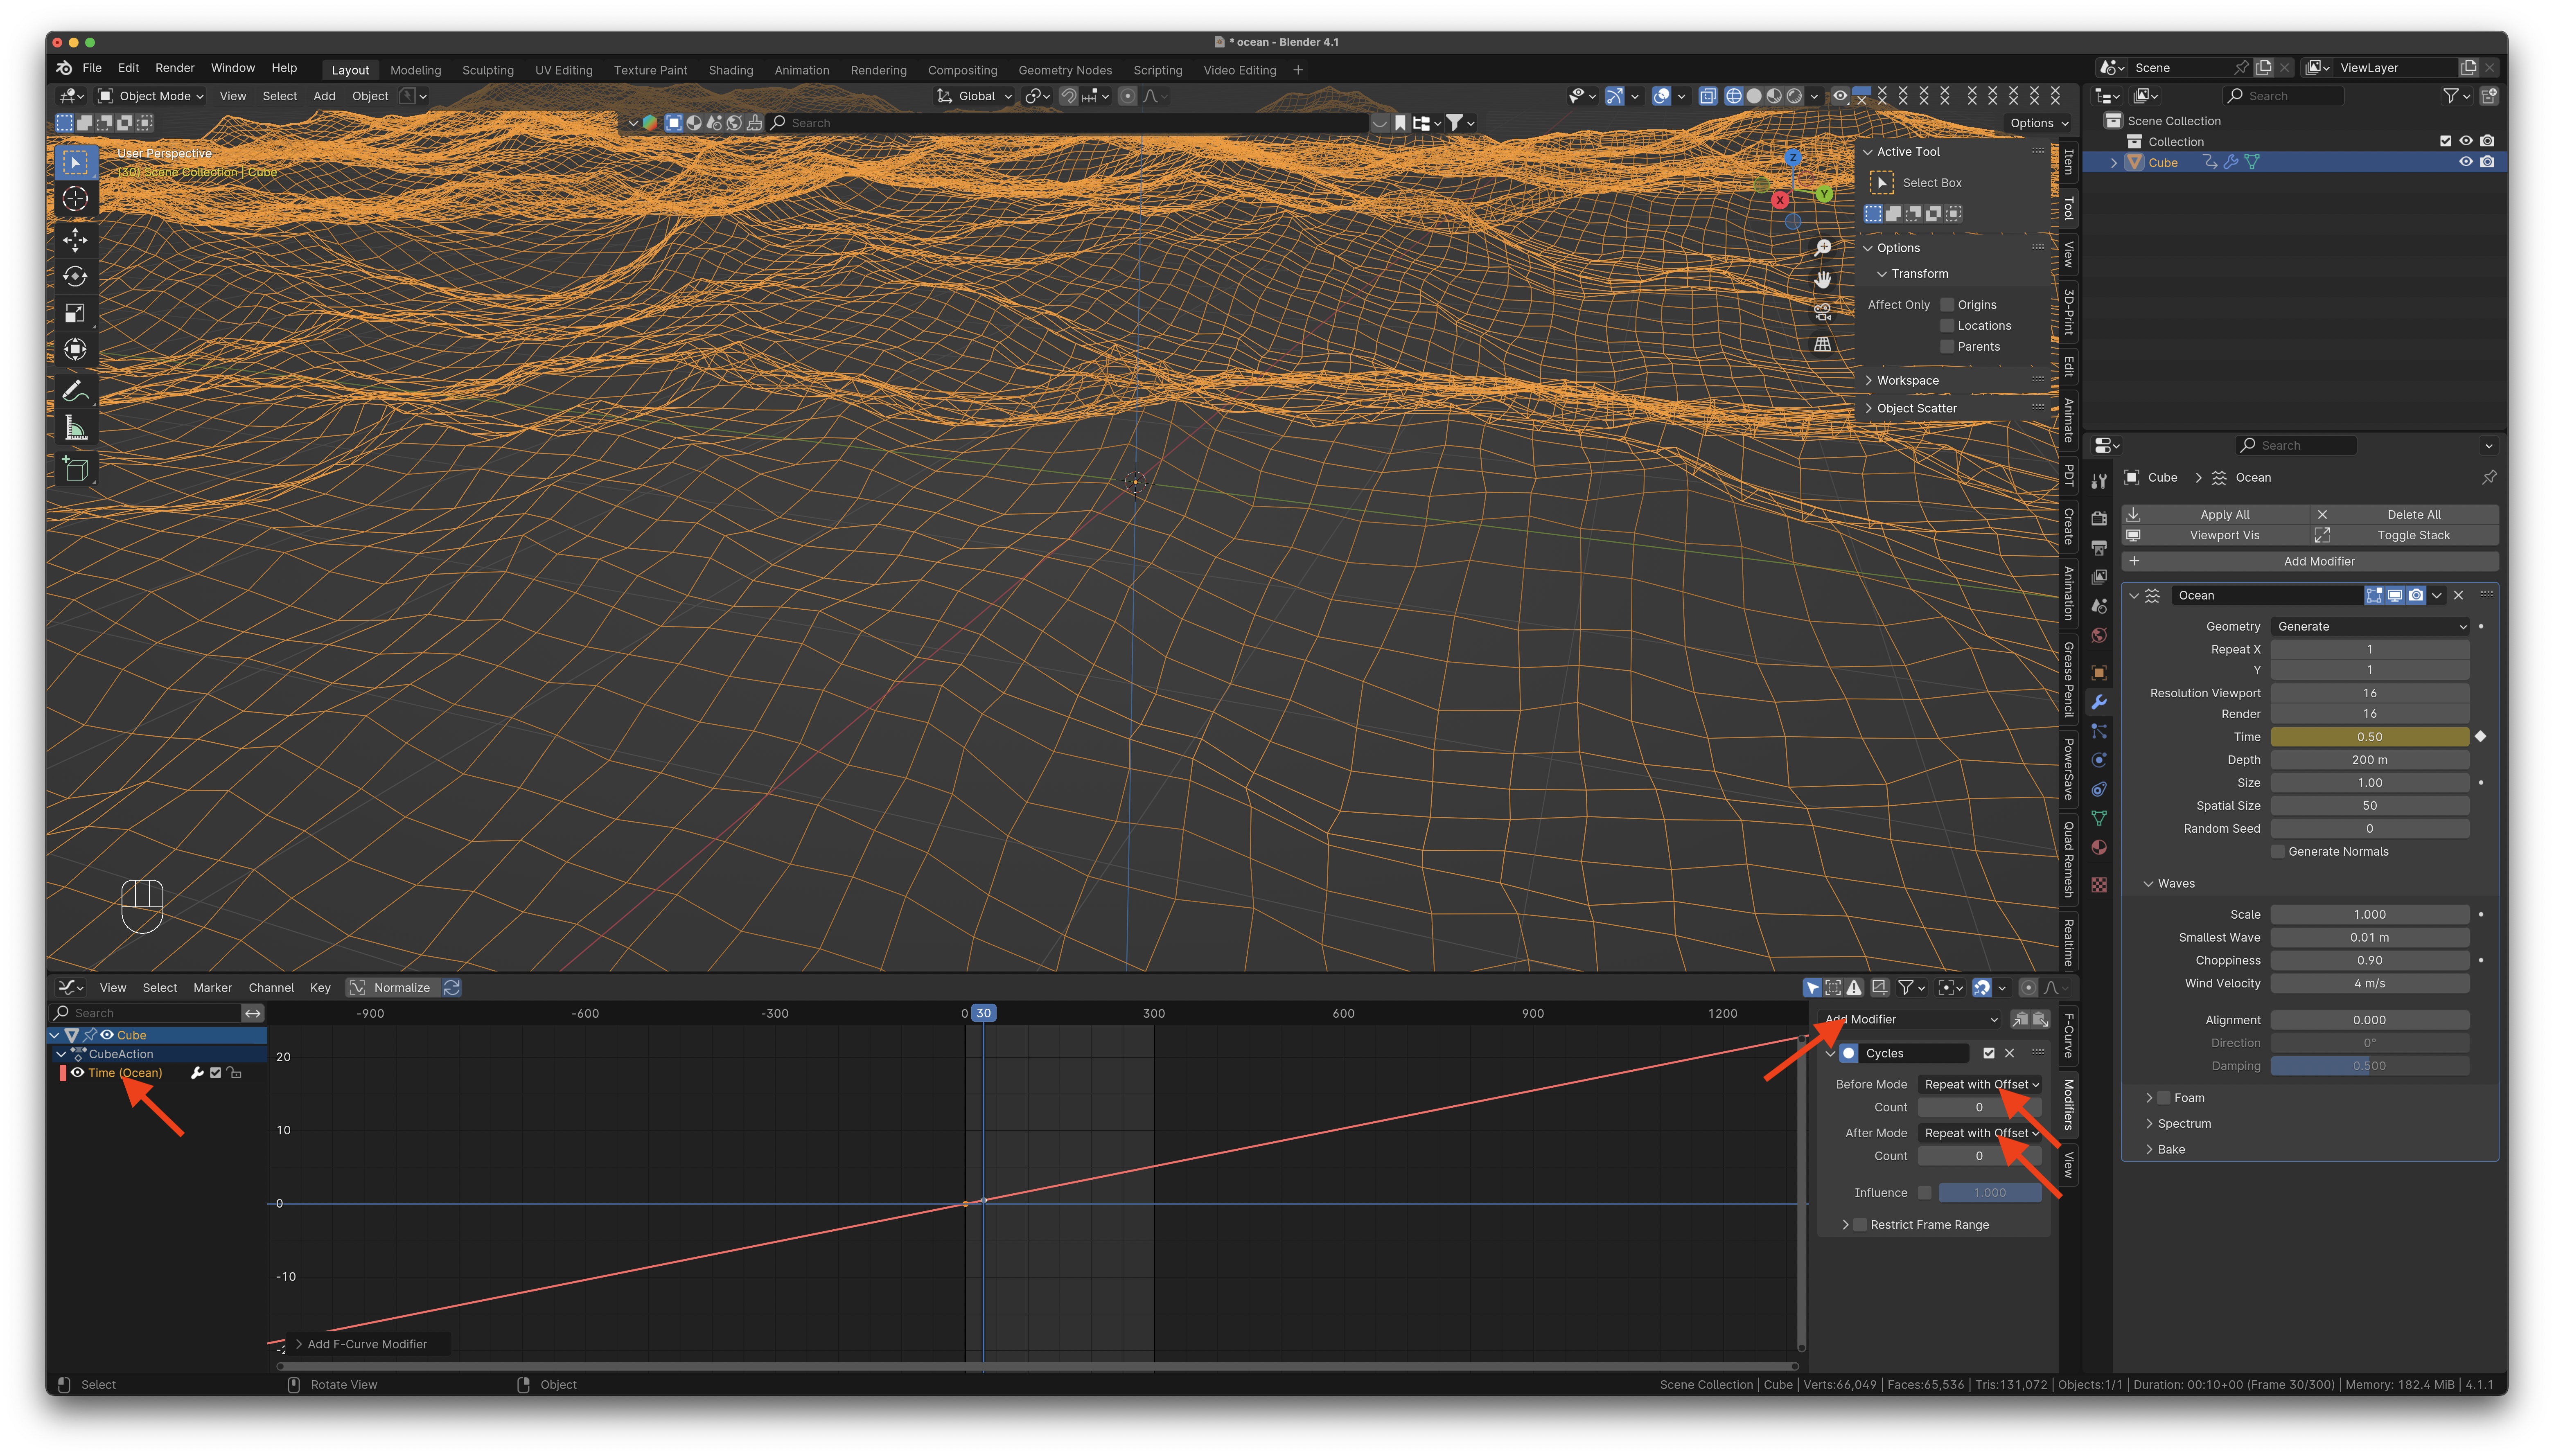Activate the Scale tool
Viewport: 2554px width, 1456px height.
pos(75,313)
